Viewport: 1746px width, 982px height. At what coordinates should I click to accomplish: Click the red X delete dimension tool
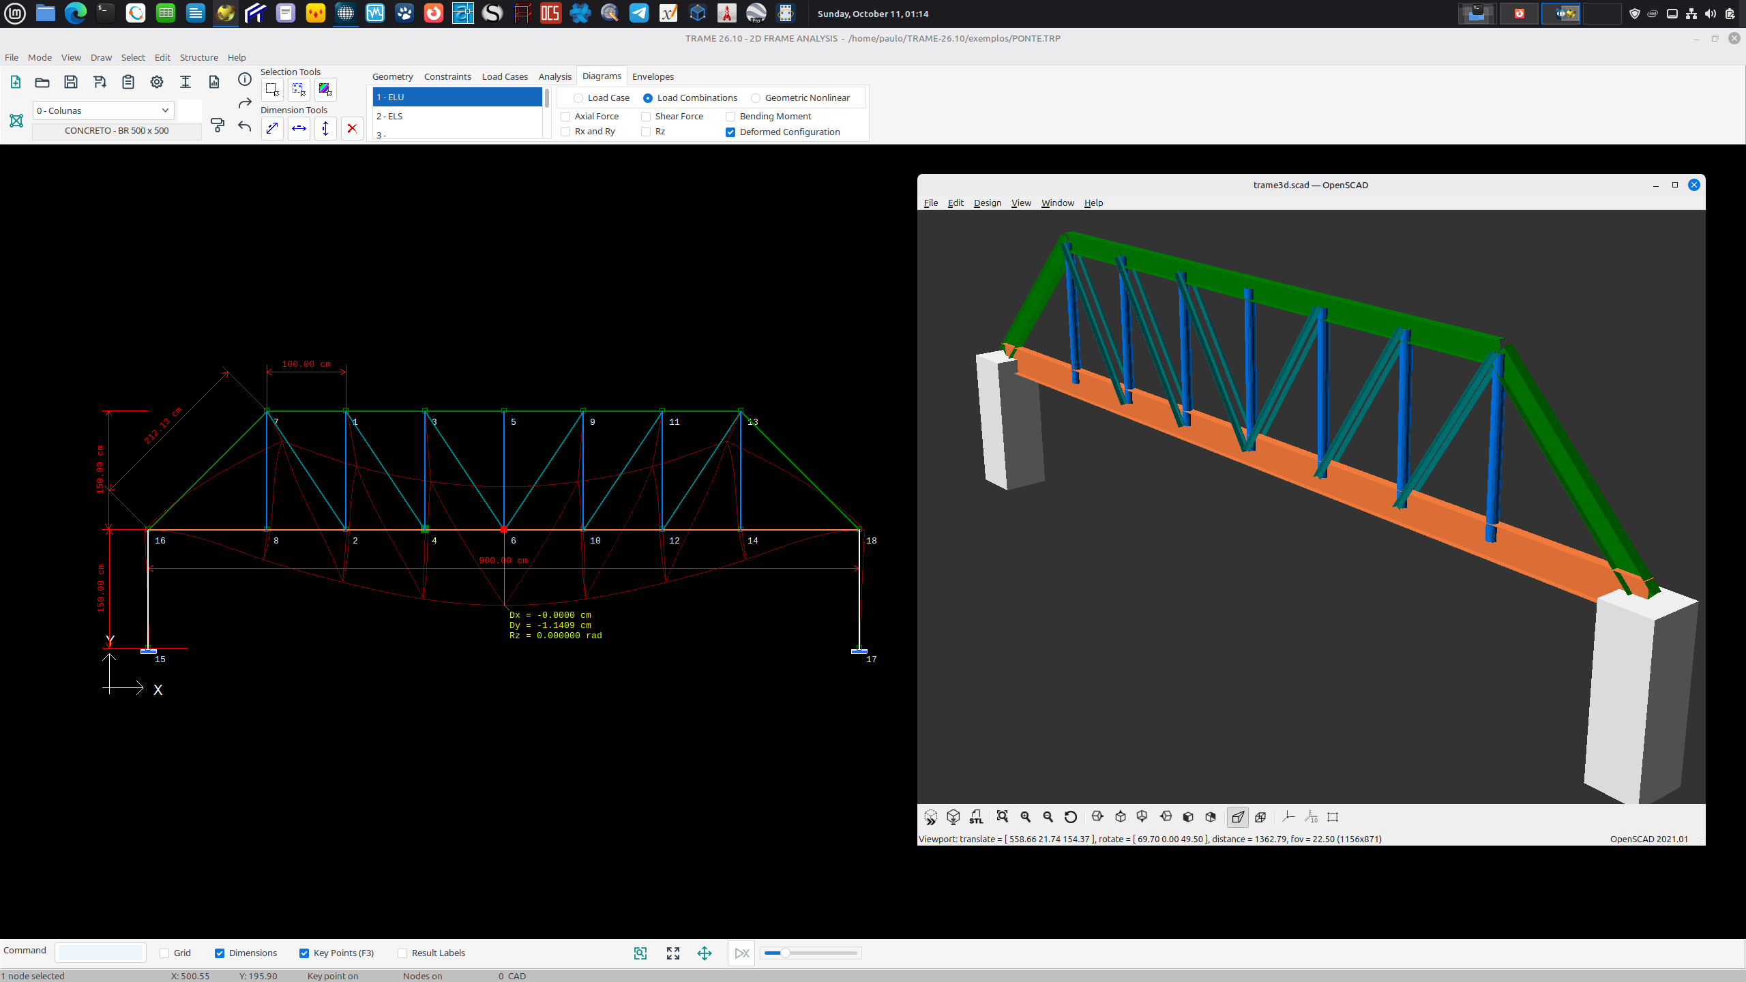(x=352, y=128)
